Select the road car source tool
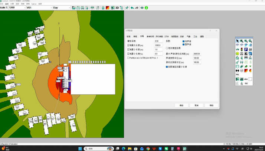 click(x=237, y=49)
